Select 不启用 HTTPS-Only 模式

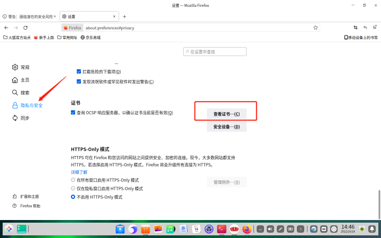pos(73,197)
